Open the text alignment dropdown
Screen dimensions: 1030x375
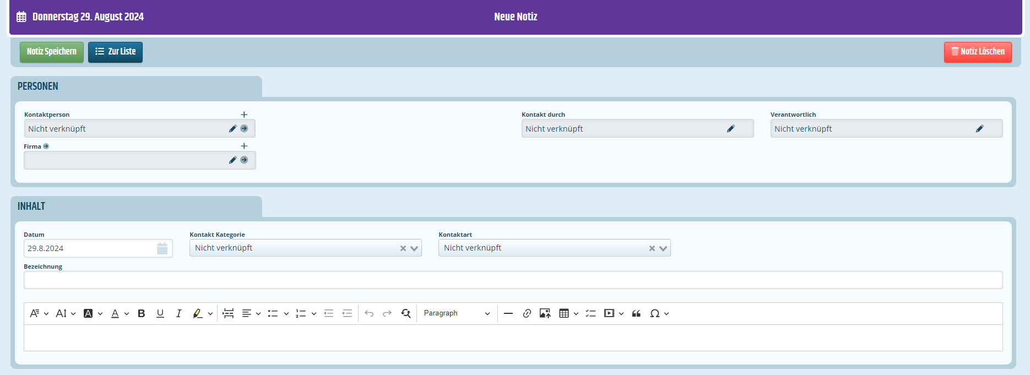coord(251,313)
